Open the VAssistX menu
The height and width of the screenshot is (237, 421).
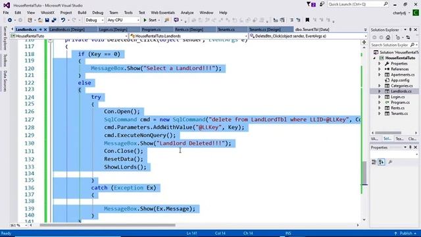[x=47, y=13]
